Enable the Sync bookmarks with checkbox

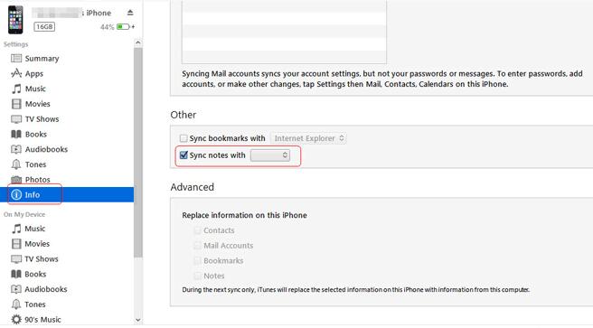pyautogui.click(x=184, y=138)
